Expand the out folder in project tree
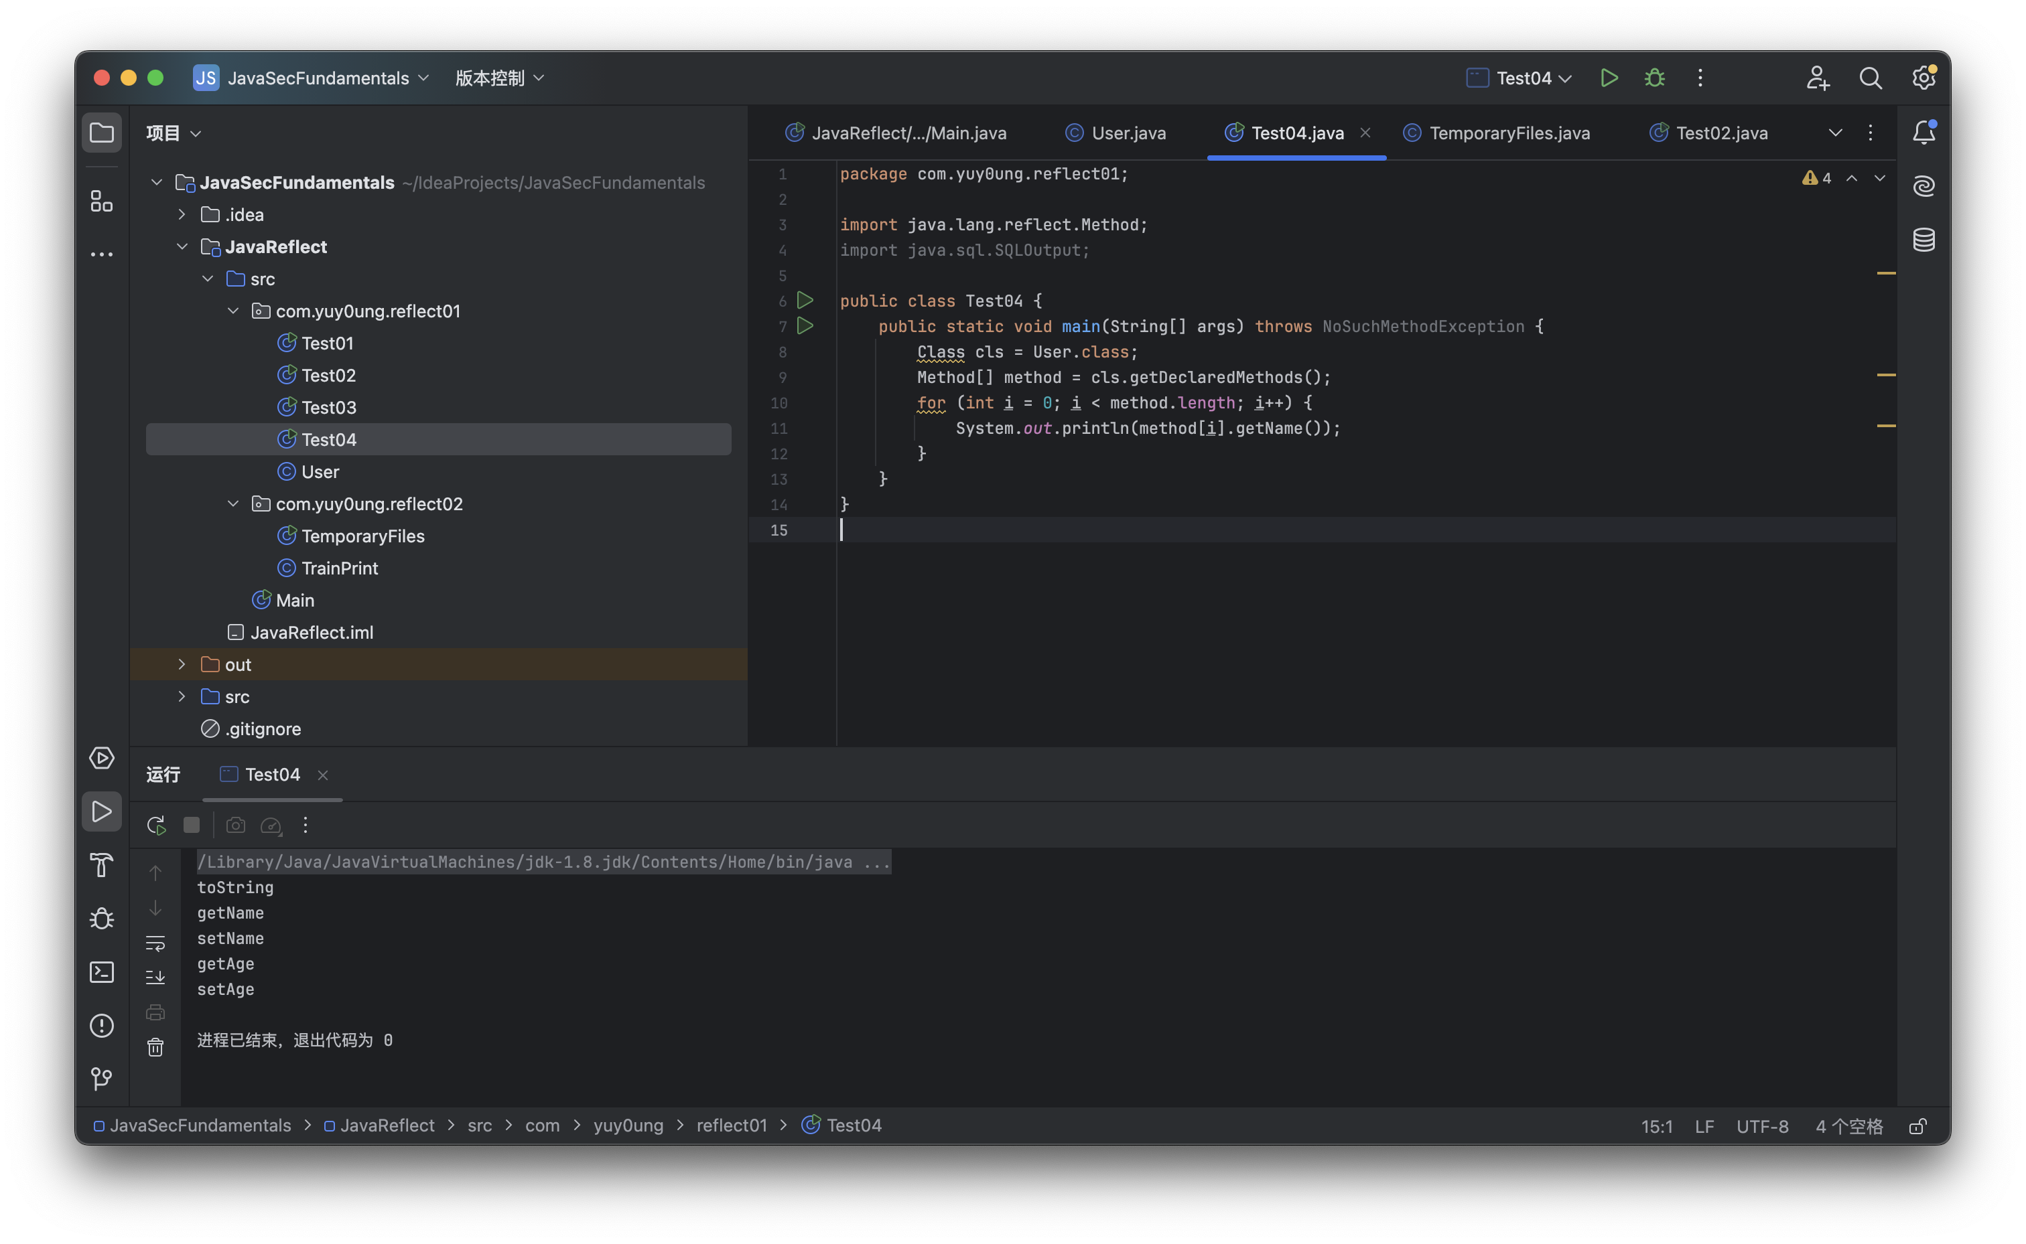This screenshot has width=2026, height=1244. [x=182, y=665]
